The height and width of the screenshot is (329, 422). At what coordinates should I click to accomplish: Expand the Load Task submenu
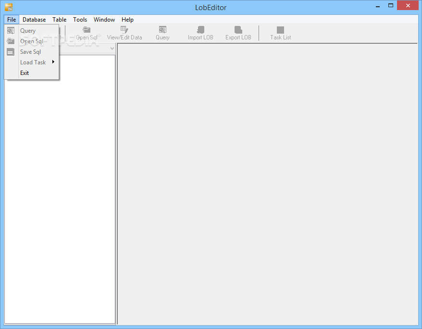[x=32, y=62]
